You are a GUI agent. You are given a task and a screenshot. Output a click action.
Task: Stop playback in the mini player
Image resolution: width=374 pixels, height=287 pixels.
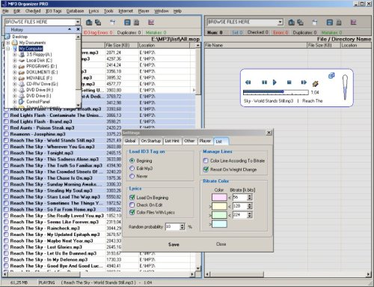click(289, 82)
